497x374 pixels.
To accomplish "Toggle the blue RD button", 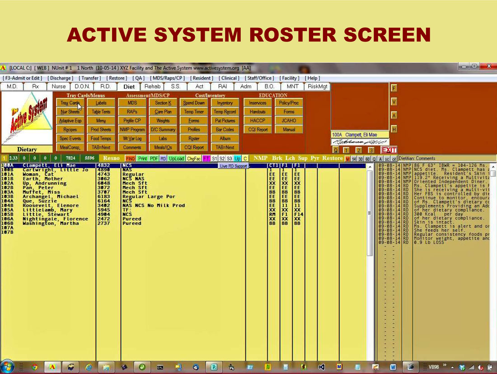I will (163, 159).
